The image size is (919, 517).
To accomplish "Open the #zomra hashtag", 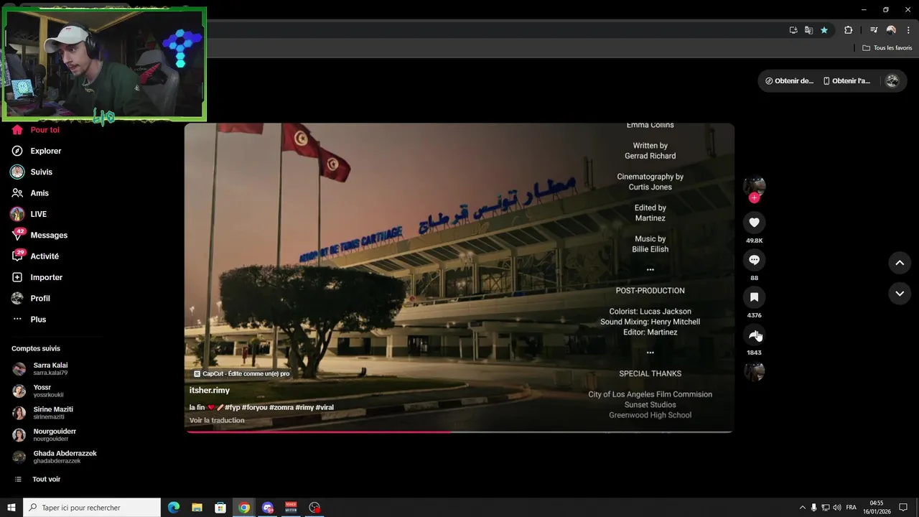I will pyautogui.click(x=281, y=408).
